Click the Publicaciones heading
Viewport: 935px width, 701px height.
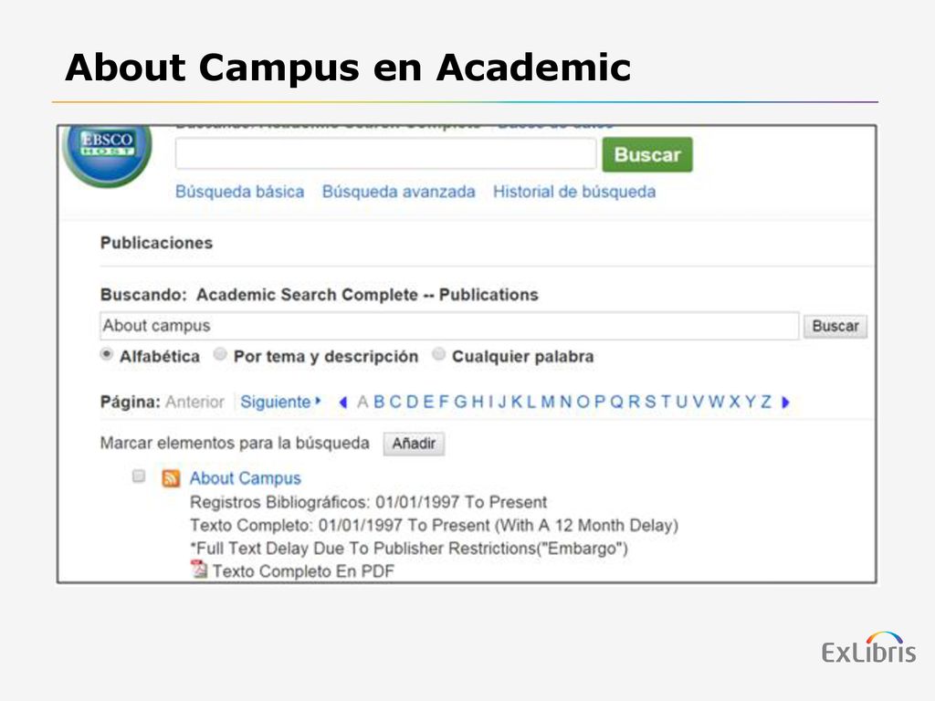[x=156, y=243]
